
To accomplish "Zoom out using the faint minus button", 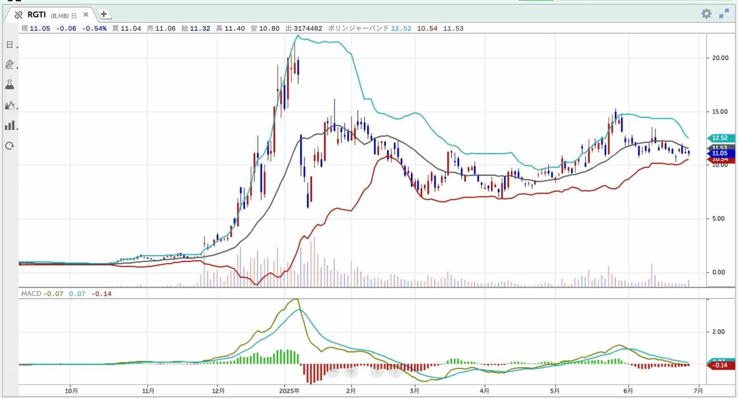I will 333,371.
